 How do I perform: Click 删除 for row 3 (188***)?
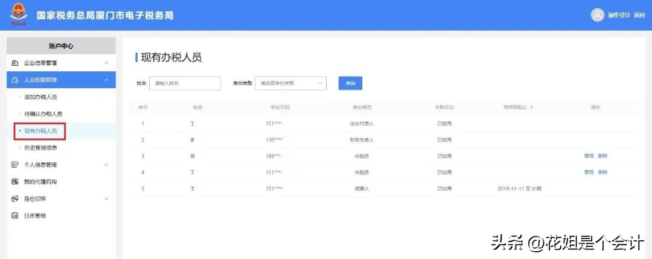pyautogui.click(x=602, y=156)
